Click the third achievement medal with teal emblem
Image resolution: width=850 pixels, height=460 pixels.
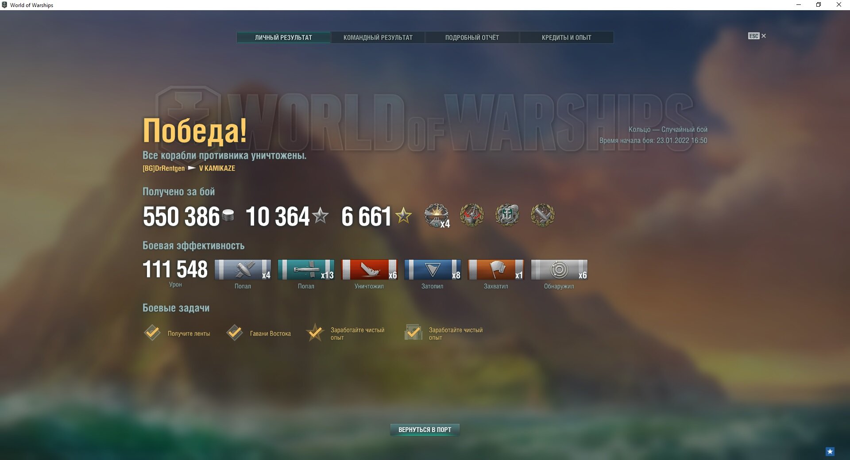[507, 215]
